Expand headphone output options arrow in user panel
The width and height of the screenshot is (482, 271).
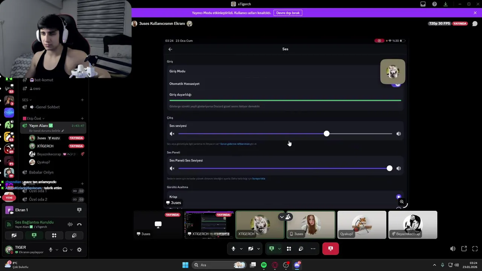(71, 250)
